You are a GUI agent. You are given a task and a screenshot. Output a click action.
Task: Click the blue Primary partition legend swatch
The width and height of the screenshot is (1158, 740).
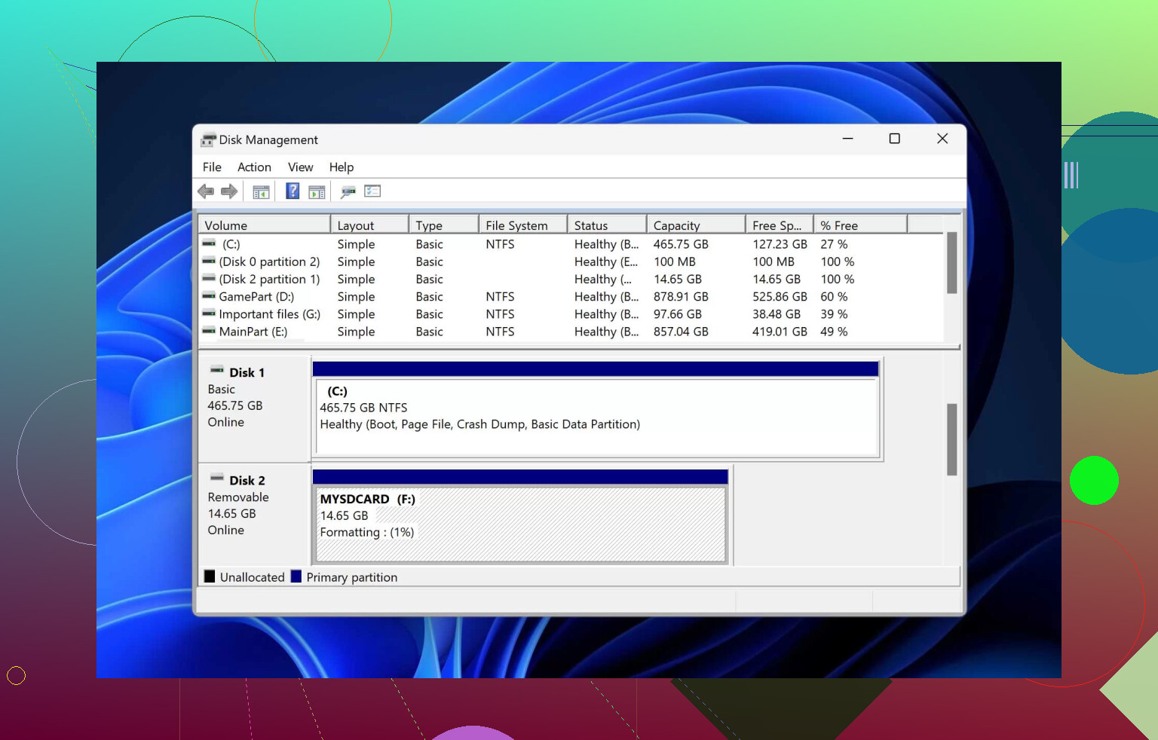(x=296, y=577)
